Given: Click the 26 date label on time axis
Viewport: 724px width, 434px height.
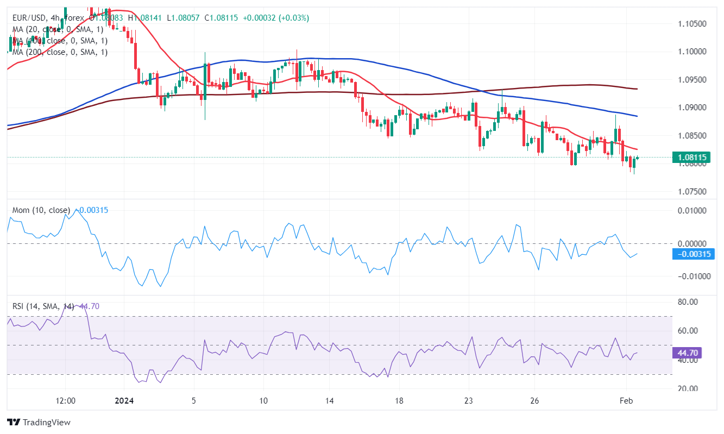Looking at the screenshot, I should pyautogui.click(x=535, y=401).
